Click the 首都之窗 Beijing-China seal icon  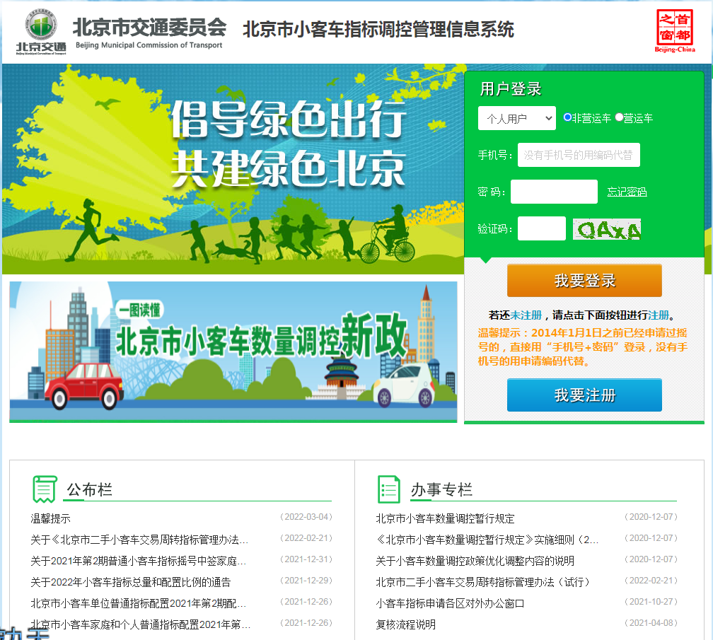[x=675, y=31]
